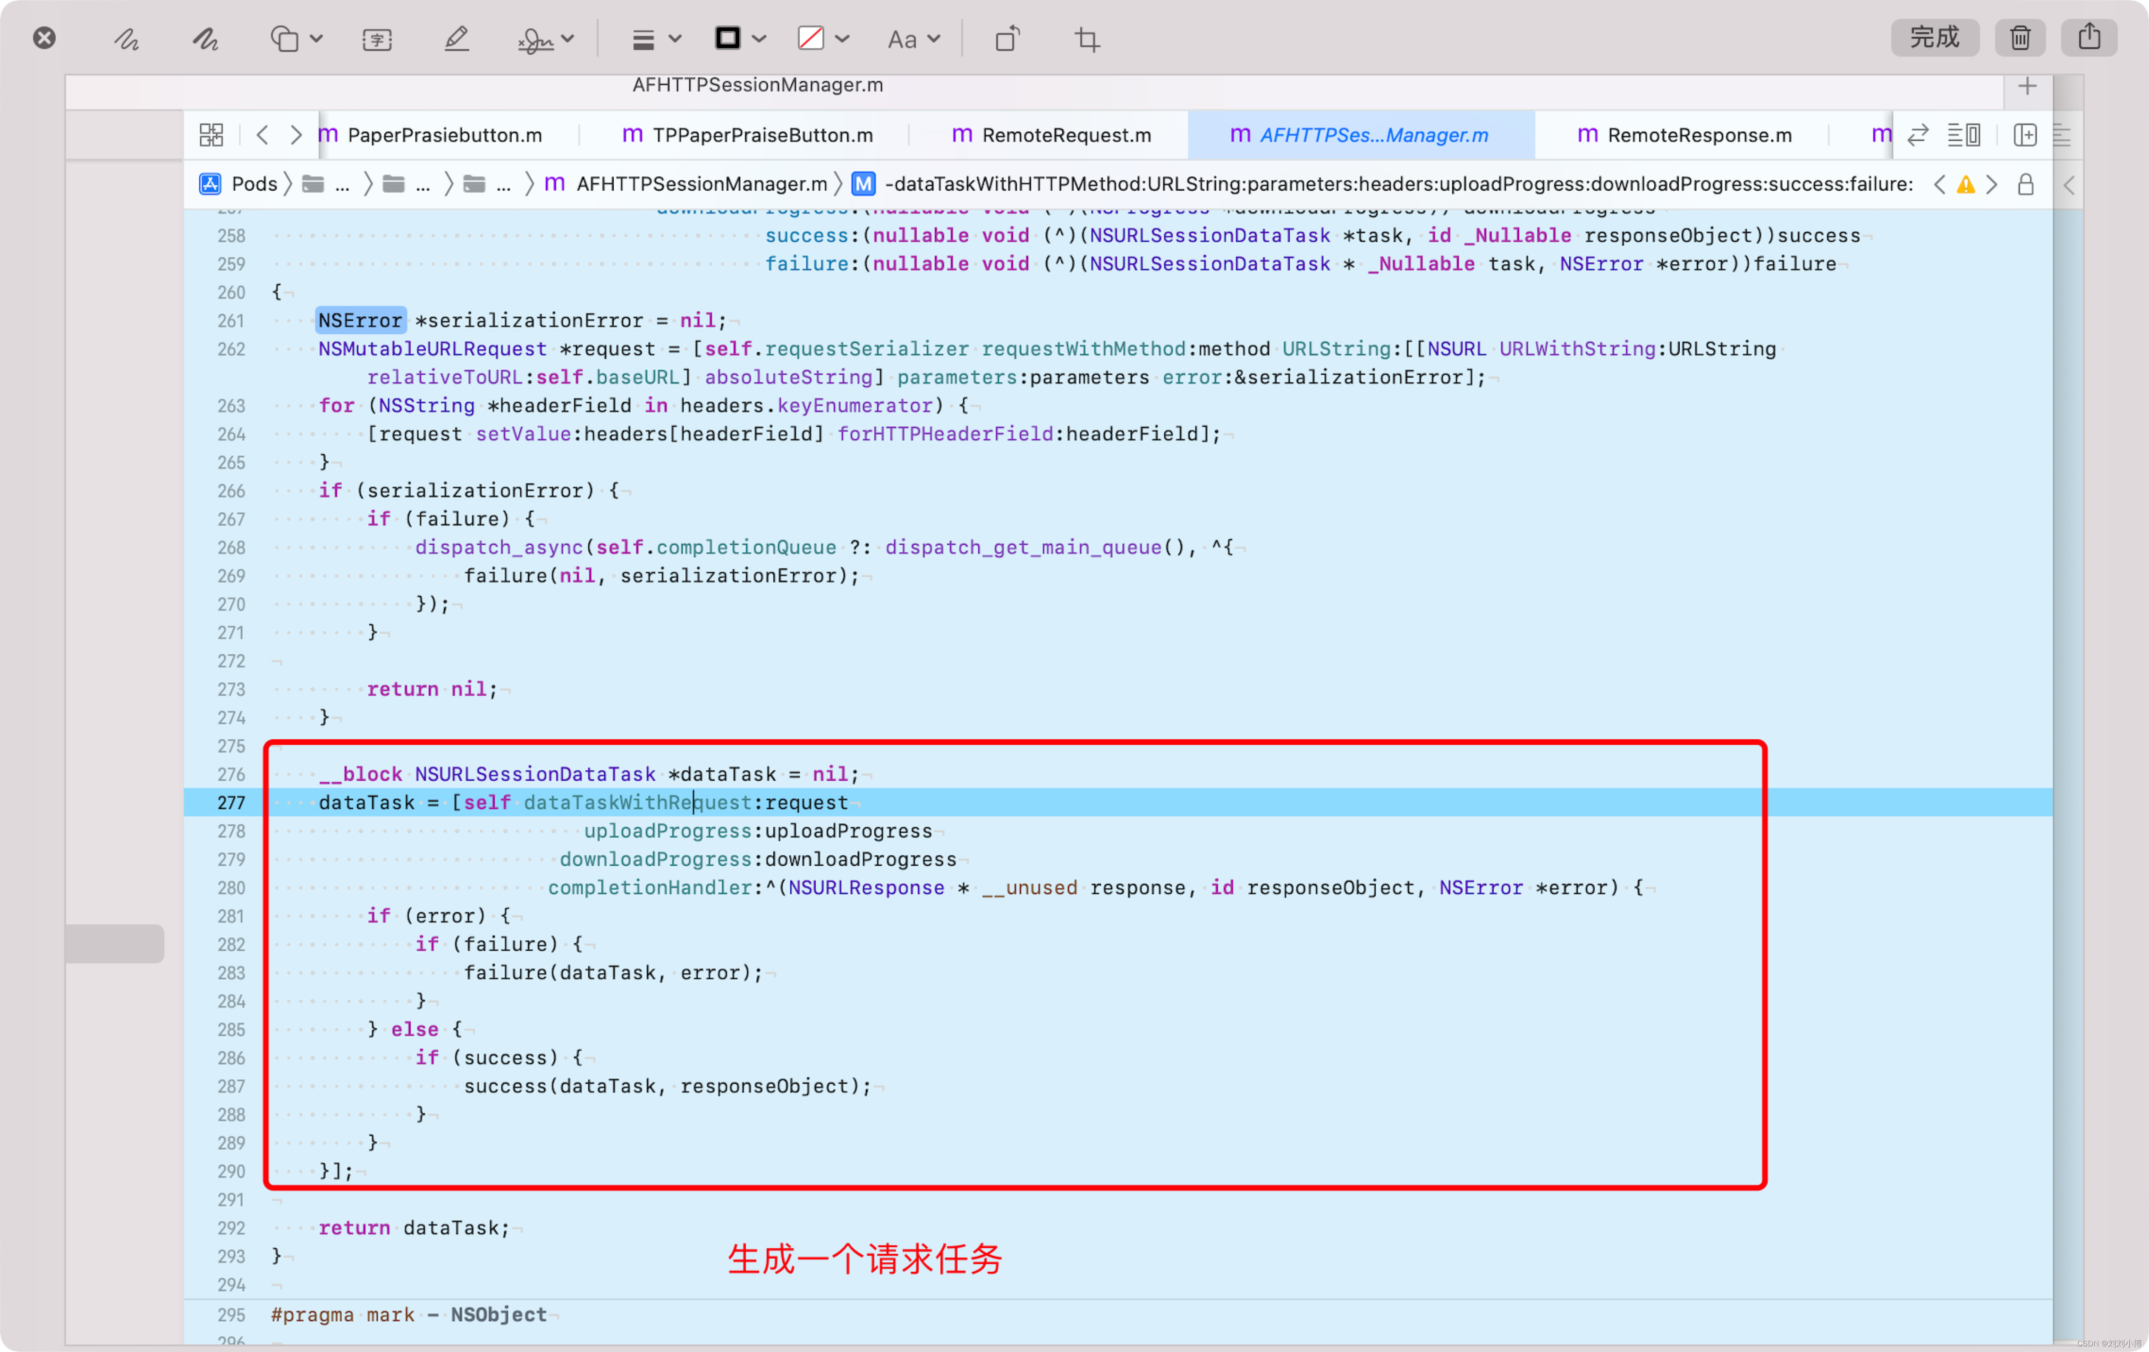The image size is (2149, 1352).
Task: Delete screenshot with trash icon
Action: coord(2020,37)
